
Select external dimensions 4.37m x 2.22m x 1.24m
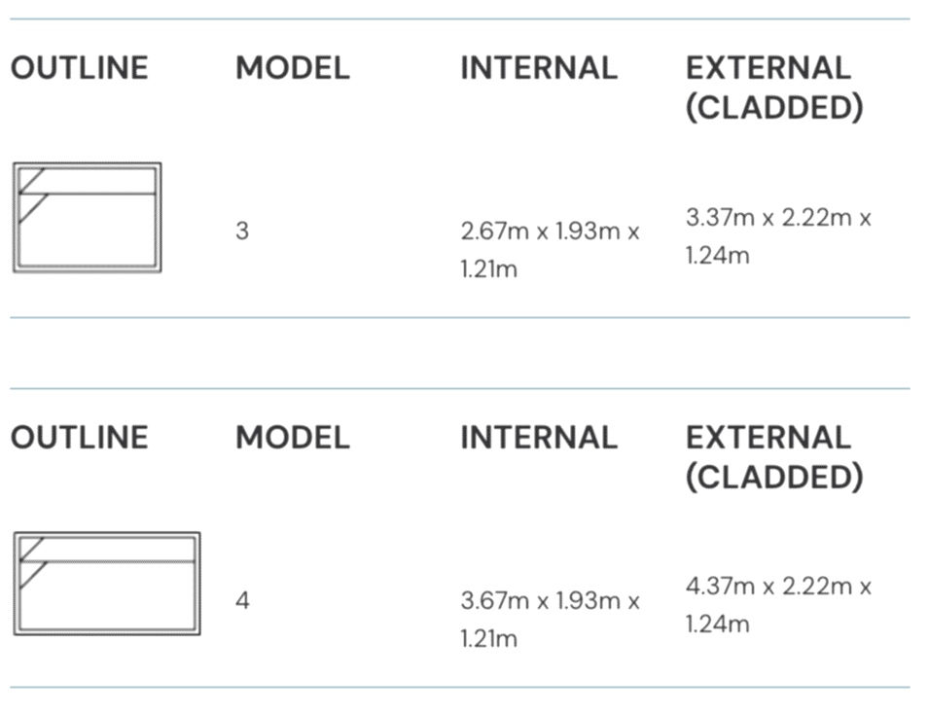777,605
